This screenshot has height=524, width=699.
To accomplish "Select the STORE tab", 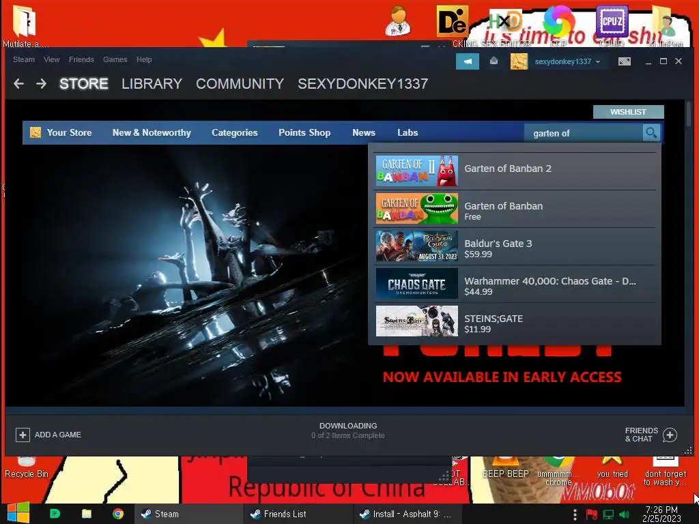I will (84, 84).
